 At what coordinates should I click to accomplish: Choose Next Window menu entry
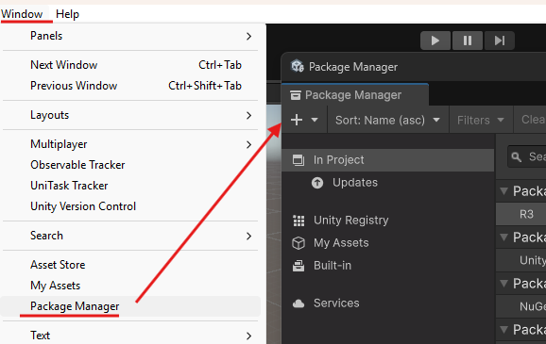tap(130, 65)
